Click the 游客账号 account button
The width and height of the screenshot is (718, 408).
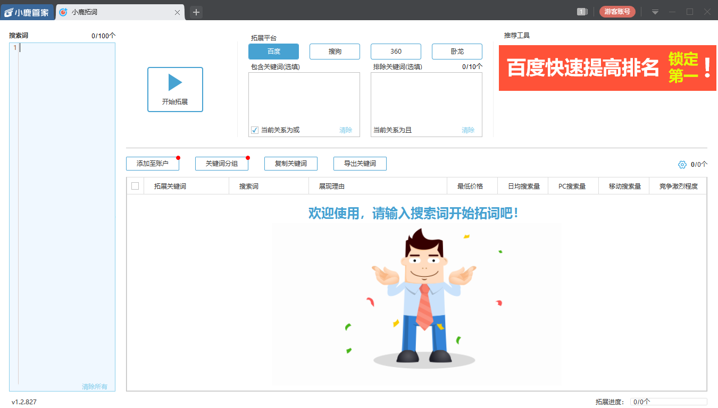(617, 12)
